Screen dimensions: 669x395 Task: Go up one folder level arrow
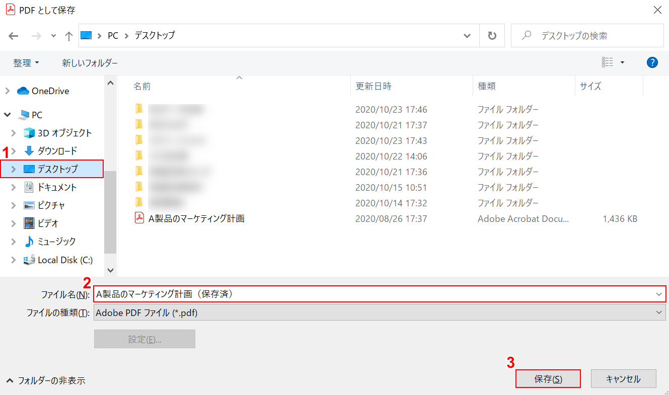point(69,36)
